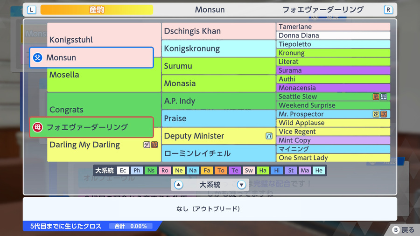Click the ダ icon on Darling My Darling

[147, 145]
